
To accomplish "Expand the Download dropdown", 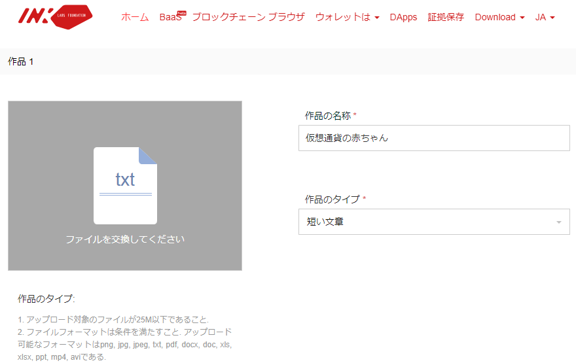I will [499, 17].
